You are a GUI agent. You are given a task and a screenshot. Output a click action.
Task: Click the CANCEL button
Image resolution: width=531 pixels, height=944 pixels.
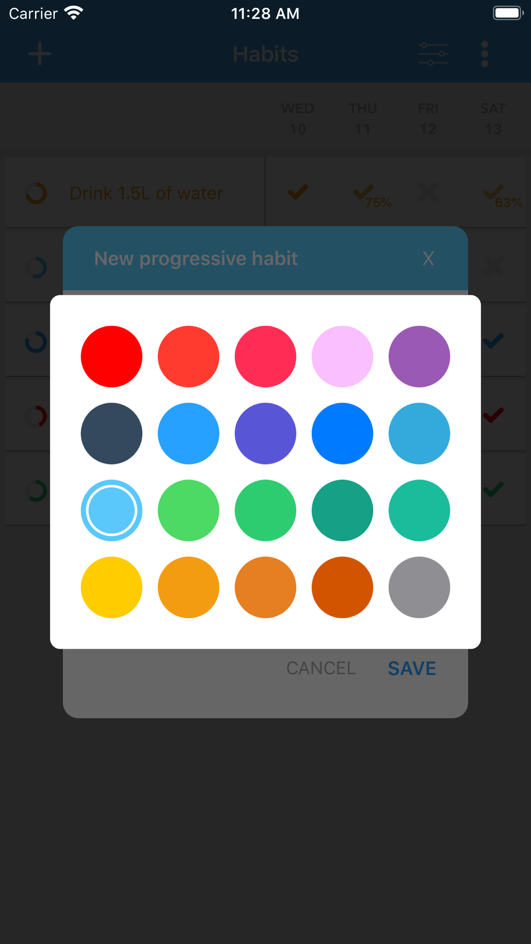(321, 668)
